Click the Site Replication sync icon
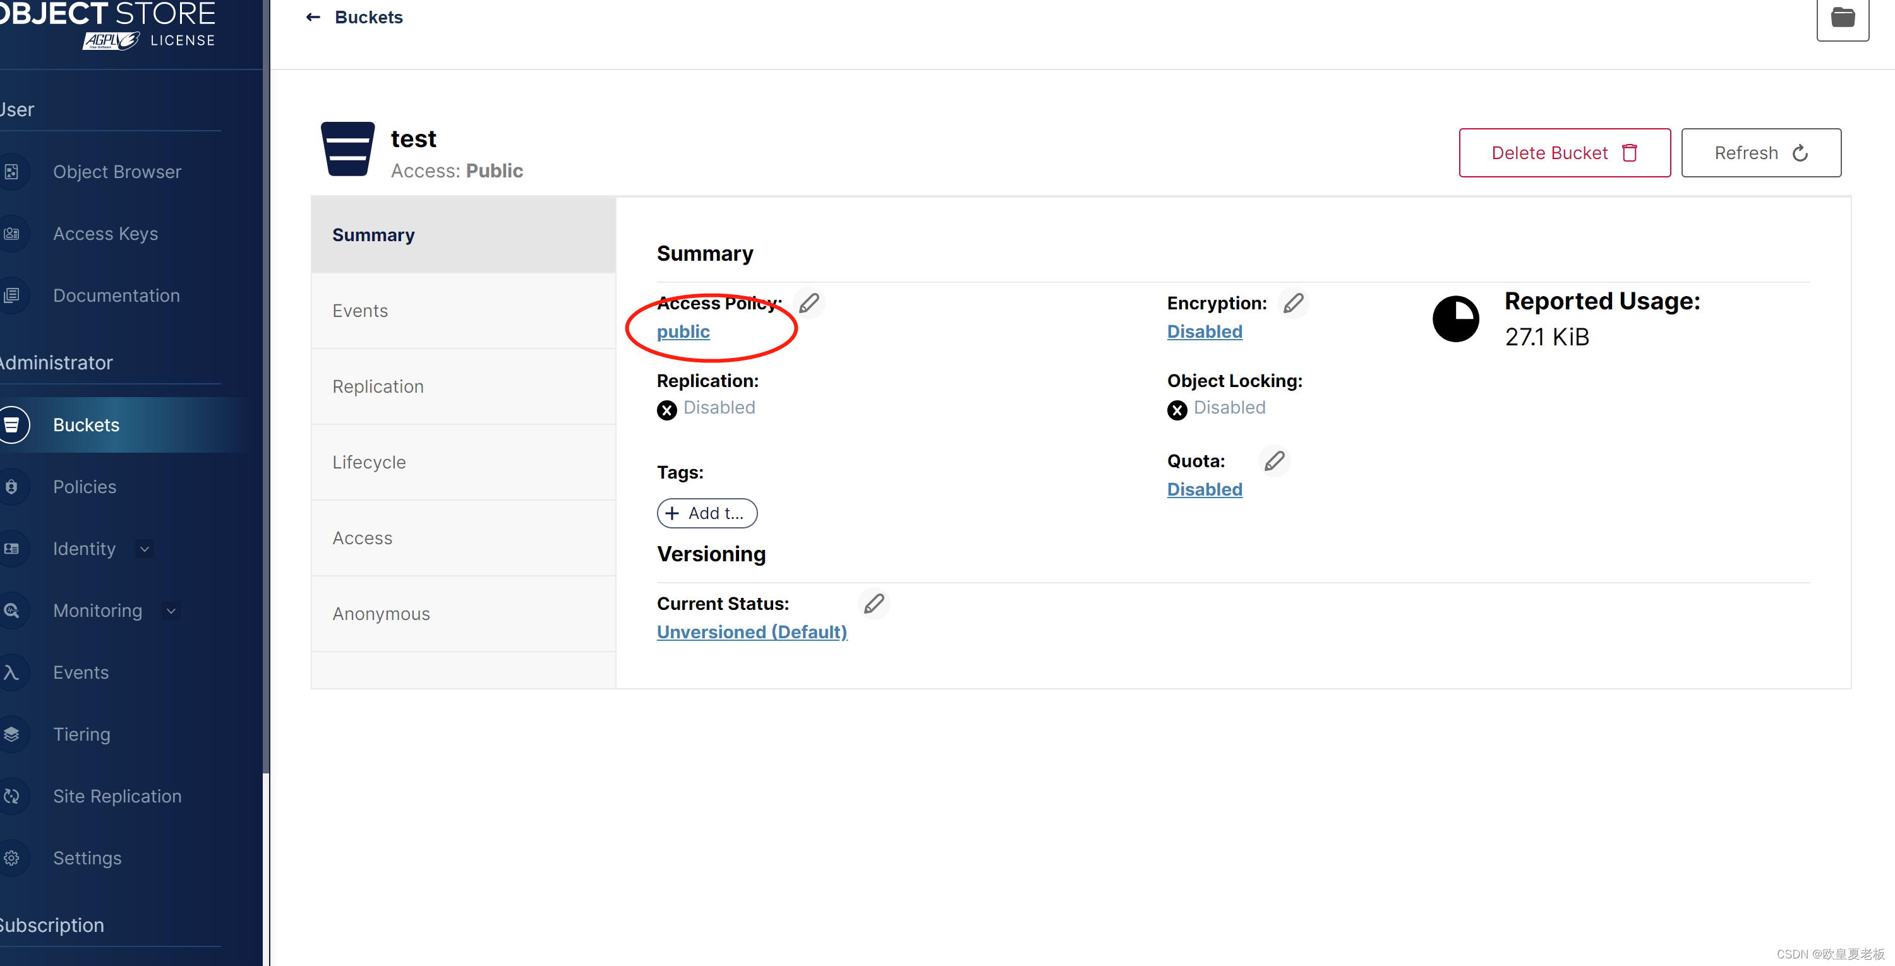The width and height of the screenshot is (1895, 966). coord(12,796)
